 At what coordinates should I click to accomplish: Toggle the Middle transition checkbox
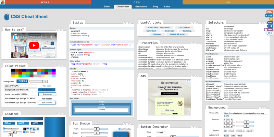(4, 129)
